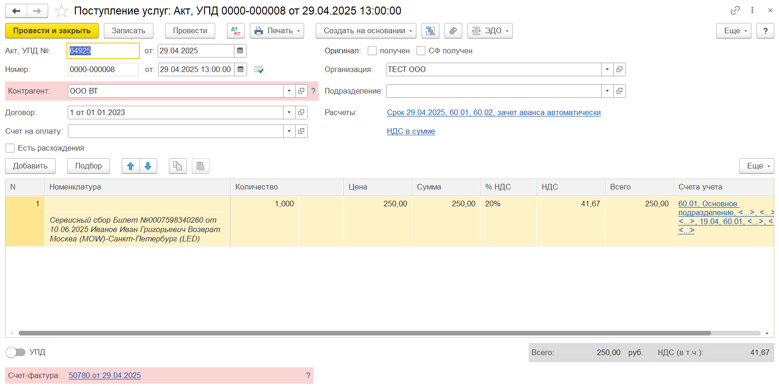779x386 pixels.
Task: Expand the Организация dropdown arrow
Action: [x=607, y=69]
